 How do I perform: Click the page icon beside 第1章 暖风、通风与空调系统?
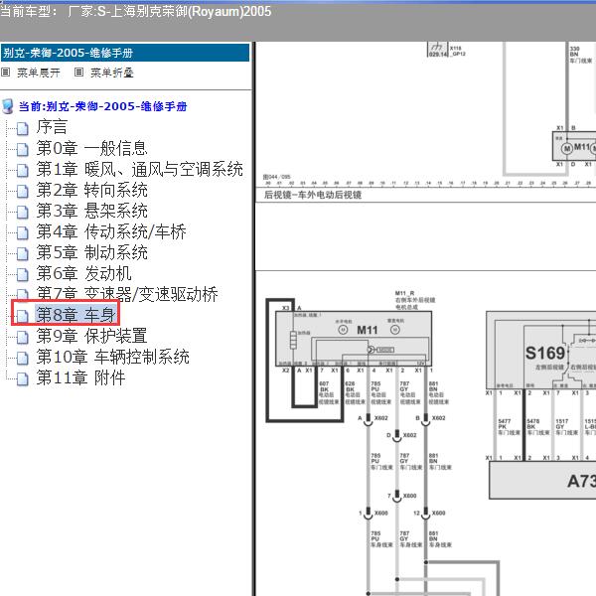(x=23, y=171)
